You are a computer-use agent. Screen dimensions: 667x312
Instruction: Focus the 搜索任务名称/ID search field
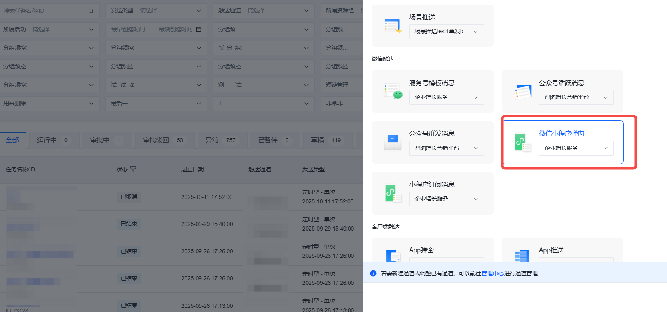pyautogui.click(x=49, y=11)
